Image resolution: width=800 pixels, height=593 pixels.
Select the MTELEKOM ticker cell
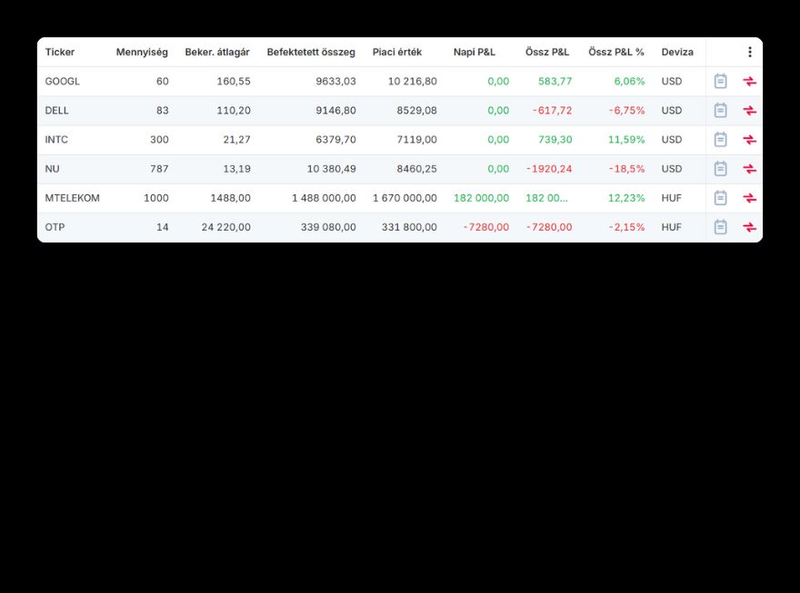tap(72, 198)
